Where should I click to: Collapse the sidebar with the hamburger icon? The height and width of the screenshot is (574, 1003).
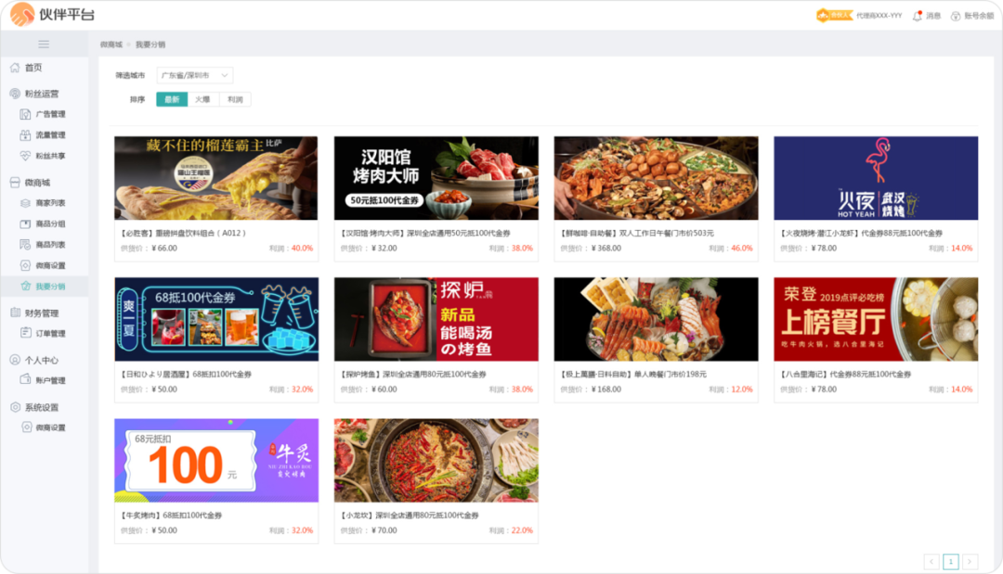tap(44, 45)
